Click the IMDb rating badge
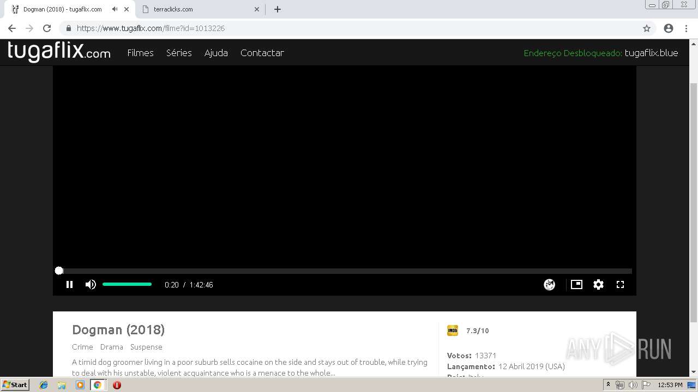The width and height of the screenshot is (698, 392). 453,330
